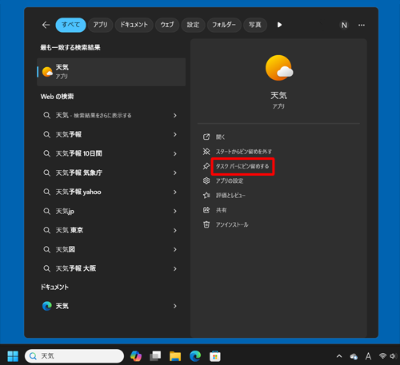
Task: Open the 天気 app best match result
Action: [111, 72]
